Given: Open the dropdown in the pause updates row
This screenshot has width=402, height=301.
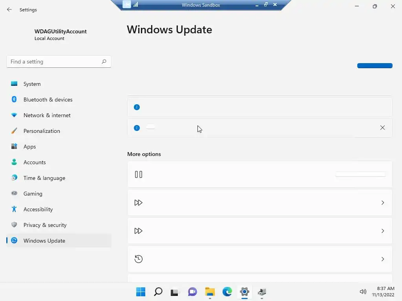Looking at the screenshot, I should point(360,174).
